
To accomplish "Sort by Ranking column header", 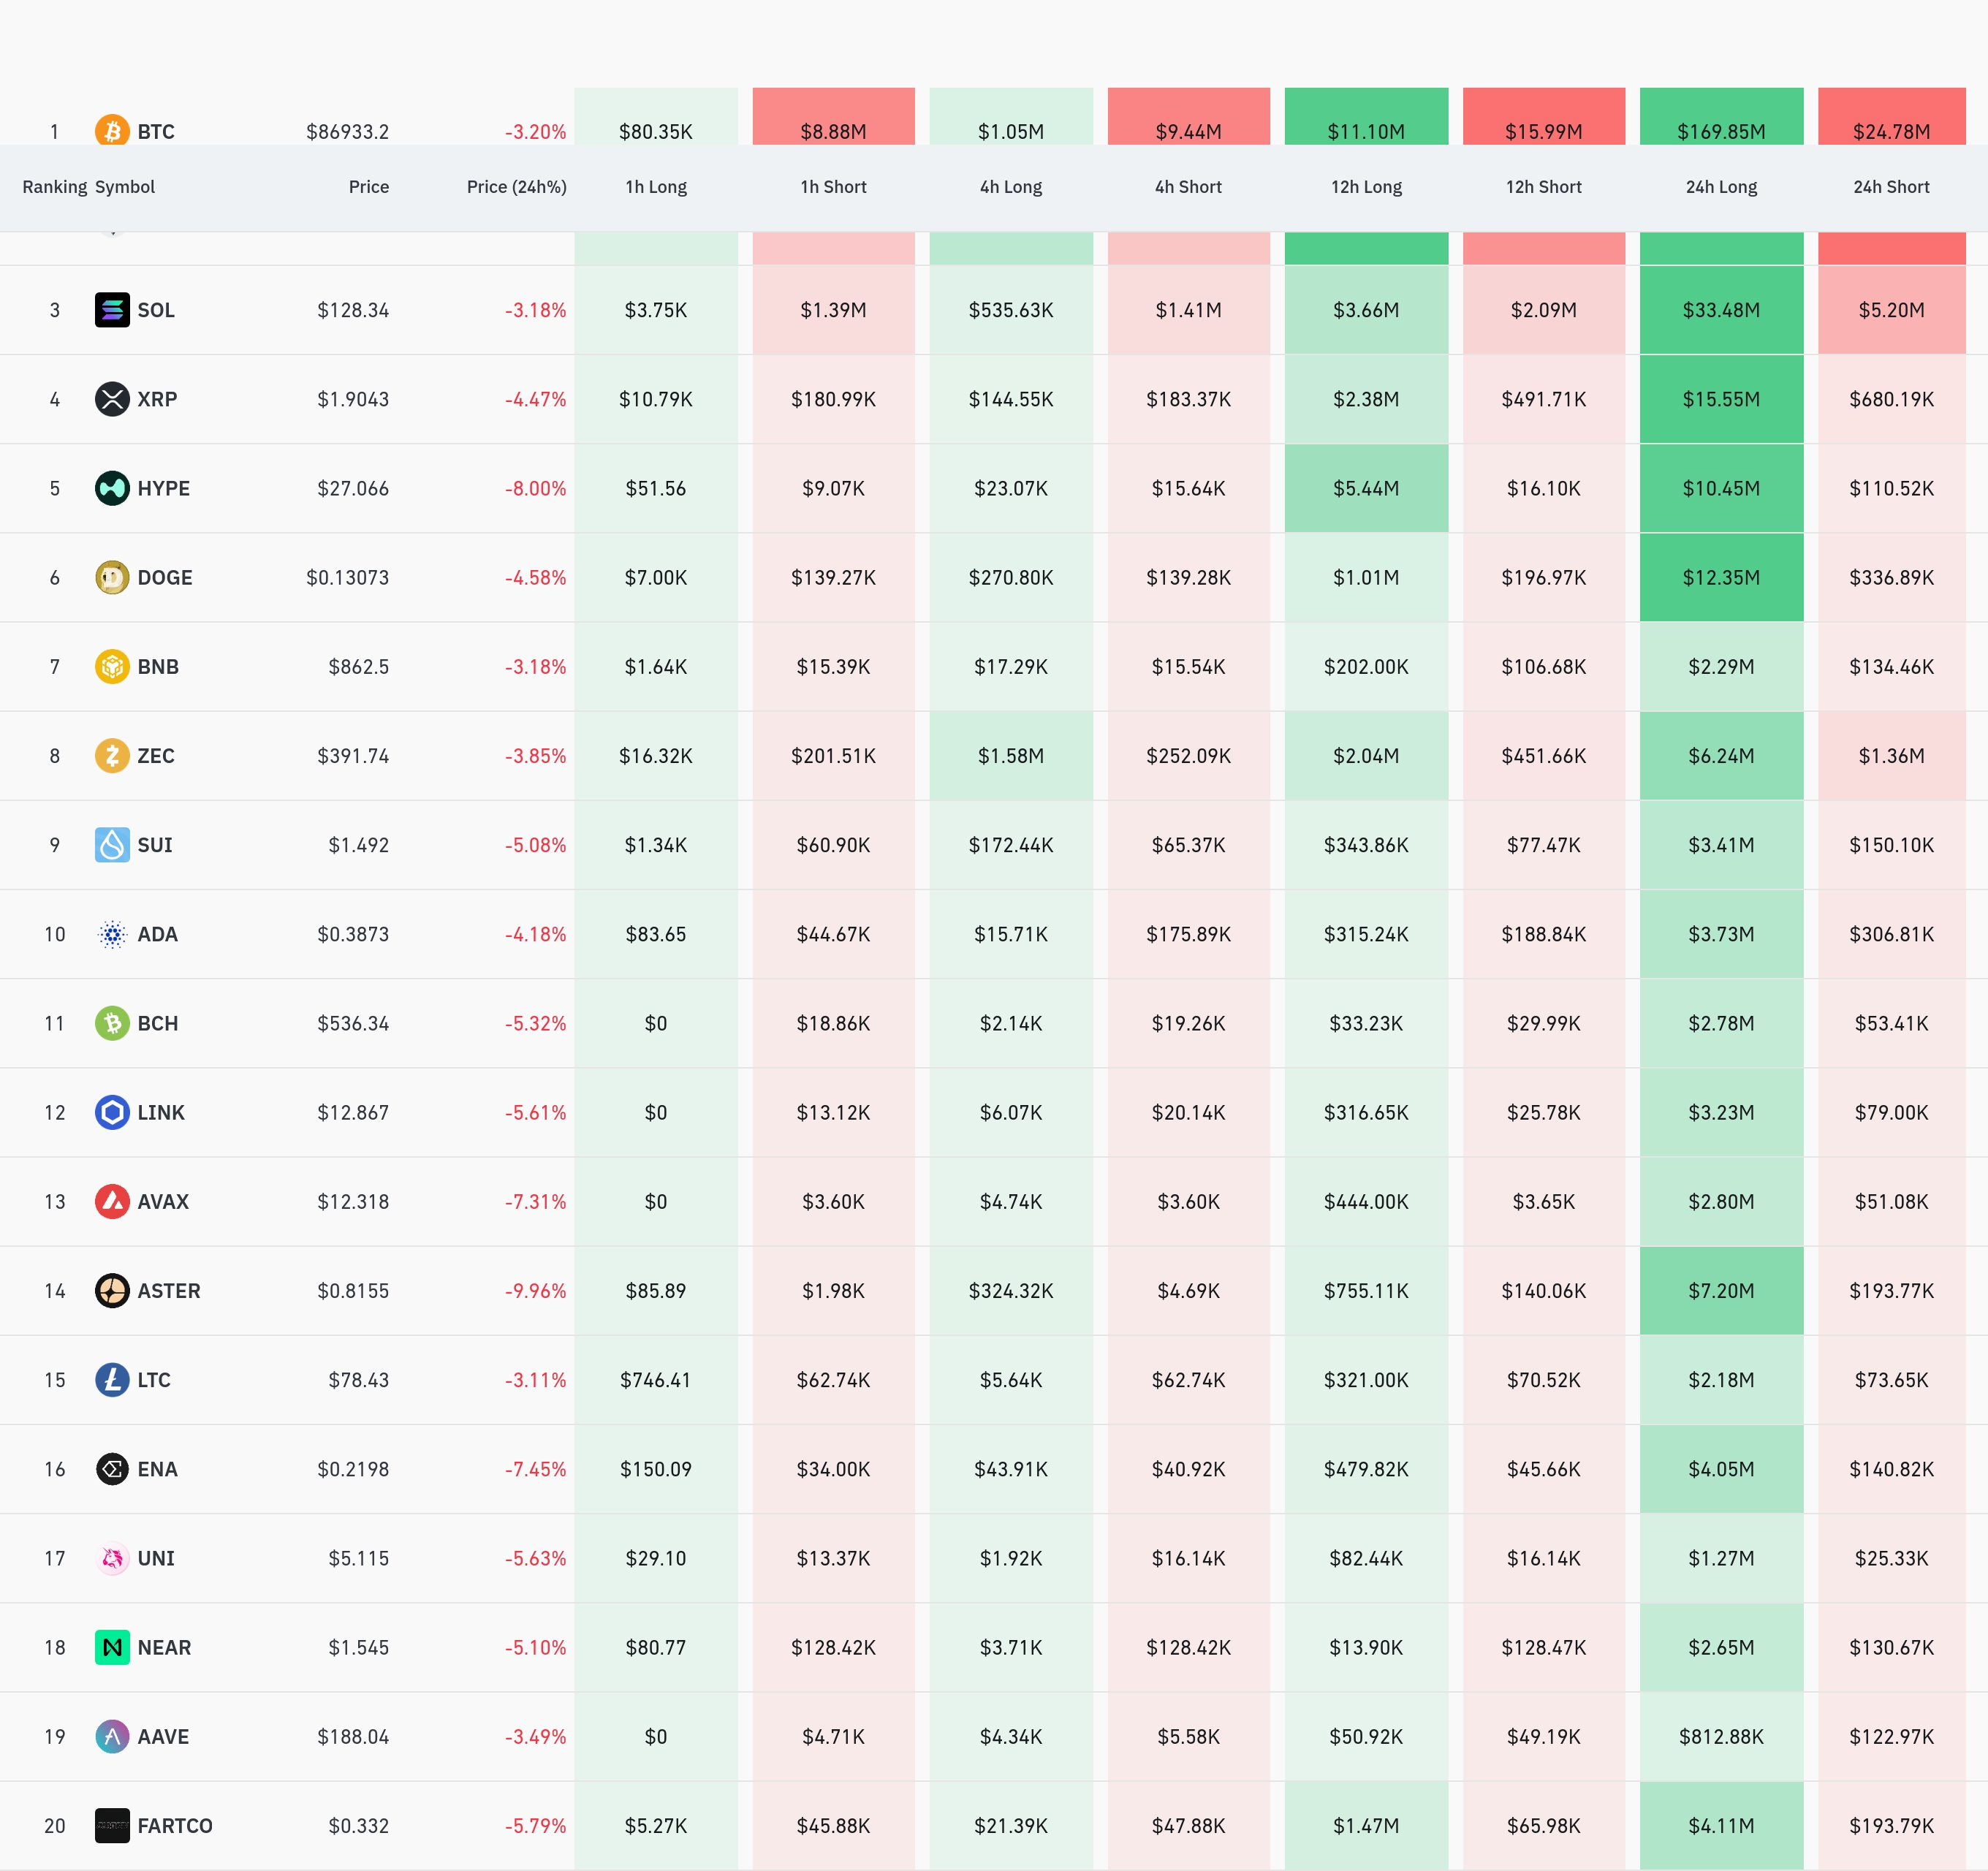I will [x=54, y=187].
